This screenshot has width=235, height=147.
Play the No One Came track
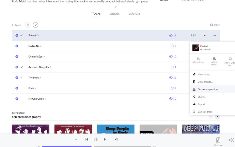point(17,99)
